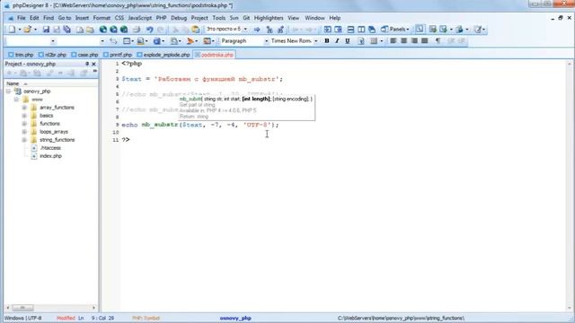Select the functions folder
The image size is (575, 323).
49,124
